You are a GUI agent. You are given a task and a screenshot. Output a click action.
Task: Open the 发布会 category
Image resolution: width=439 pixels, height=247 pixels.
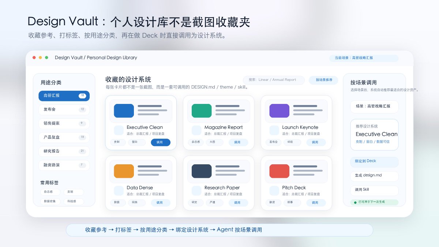pyautogui.click(x=64, y=109)
